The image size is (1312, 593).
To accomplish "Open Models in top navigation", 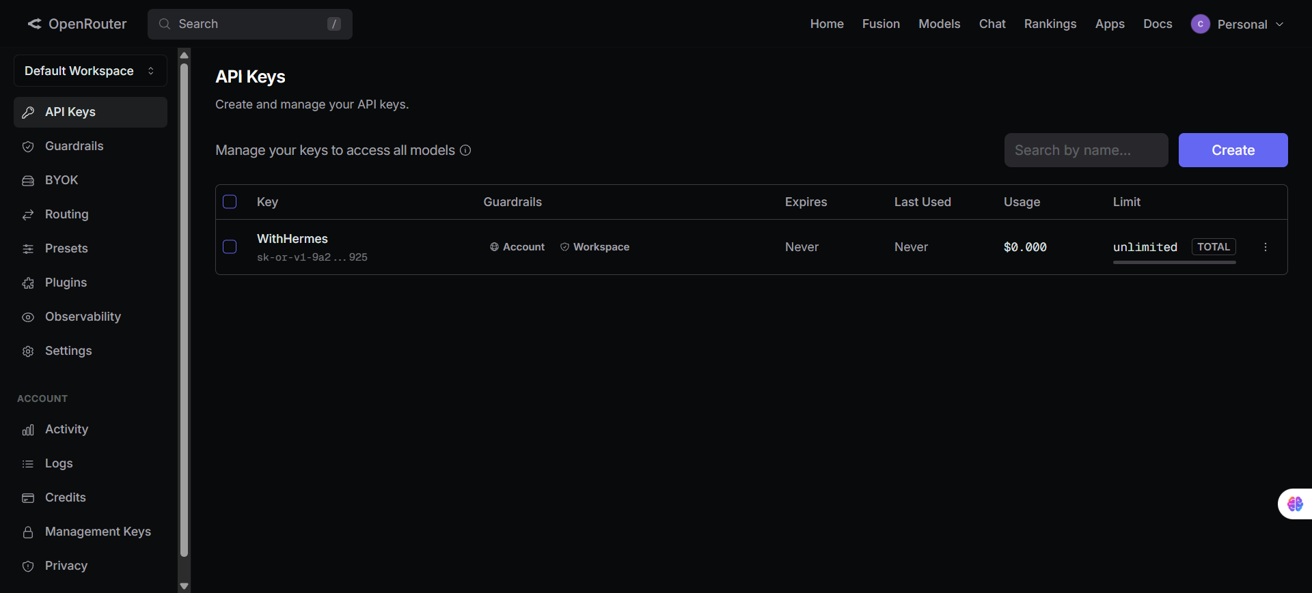I will tap(939, 24).
